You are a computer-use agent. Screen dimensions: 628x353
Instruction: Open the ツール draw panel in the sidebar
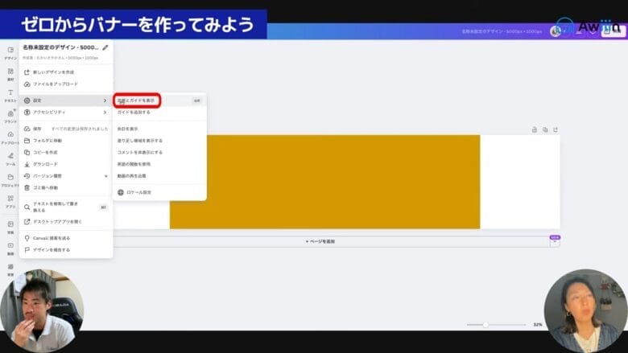(x=10, y=158)
